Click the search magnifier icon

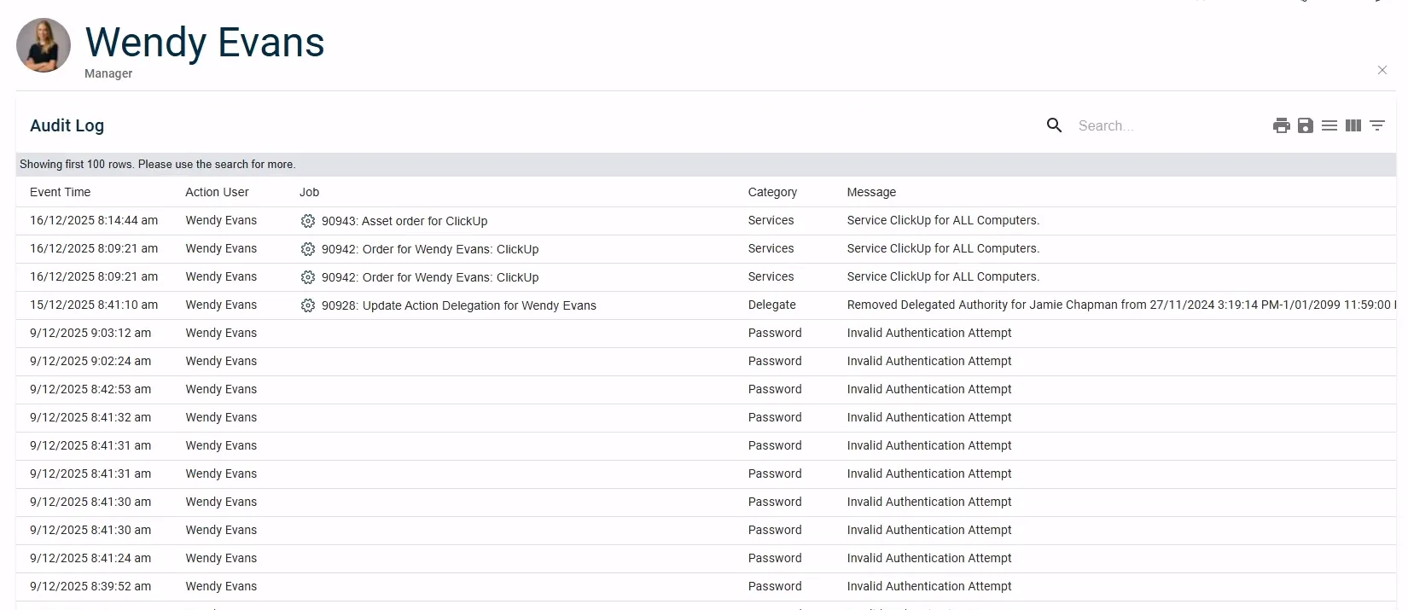pos(1054,125)
